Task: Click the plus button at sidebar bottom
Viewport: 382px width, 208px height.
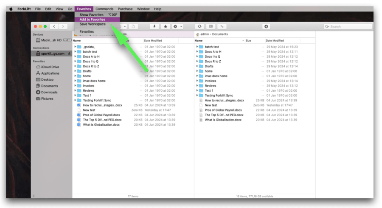Action: pos(34,196)
